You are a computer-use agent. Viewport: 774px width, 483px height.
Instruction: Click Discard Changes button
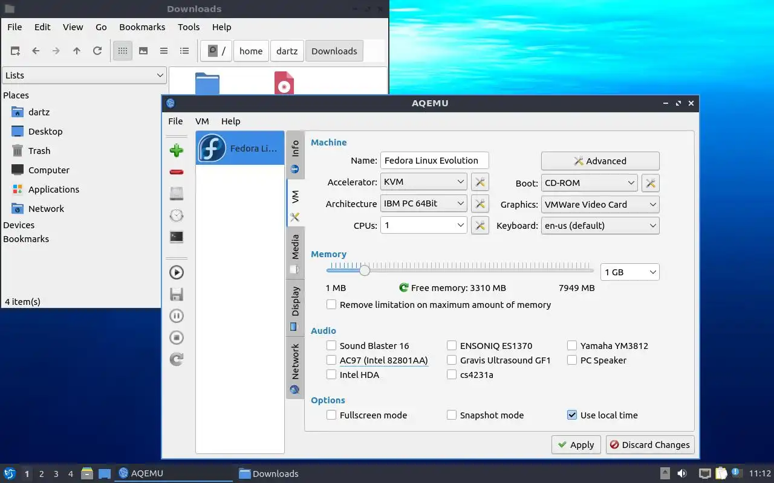(x=650, y=445)
